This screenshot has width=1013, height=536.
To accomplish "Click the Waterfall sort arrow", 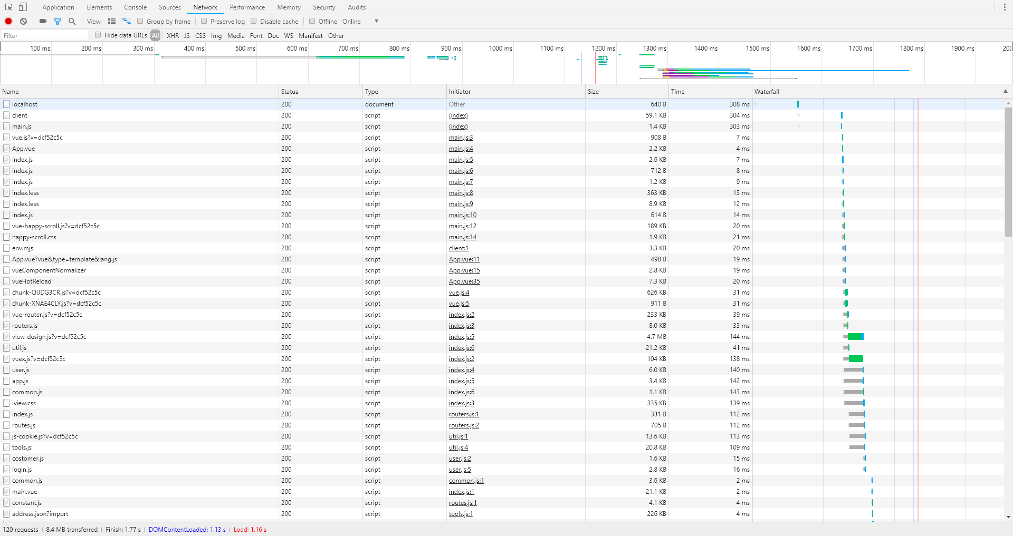I will 1006,91.
